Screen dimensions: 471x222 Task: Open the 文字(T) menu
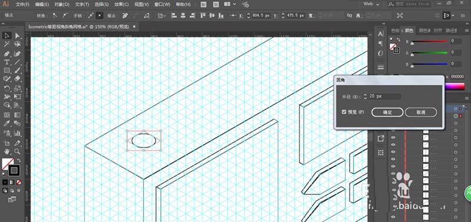[x=82, y=5]
